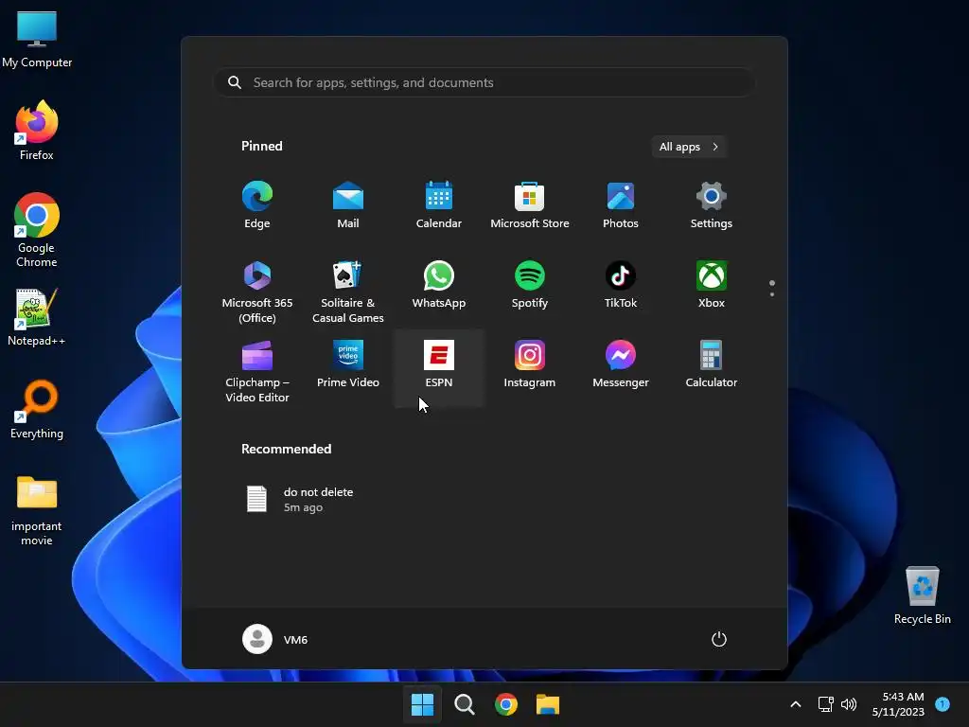969x727 pixels.
Task: Select the Firefox desktop shortcut
Action: [x=37, y=131]
